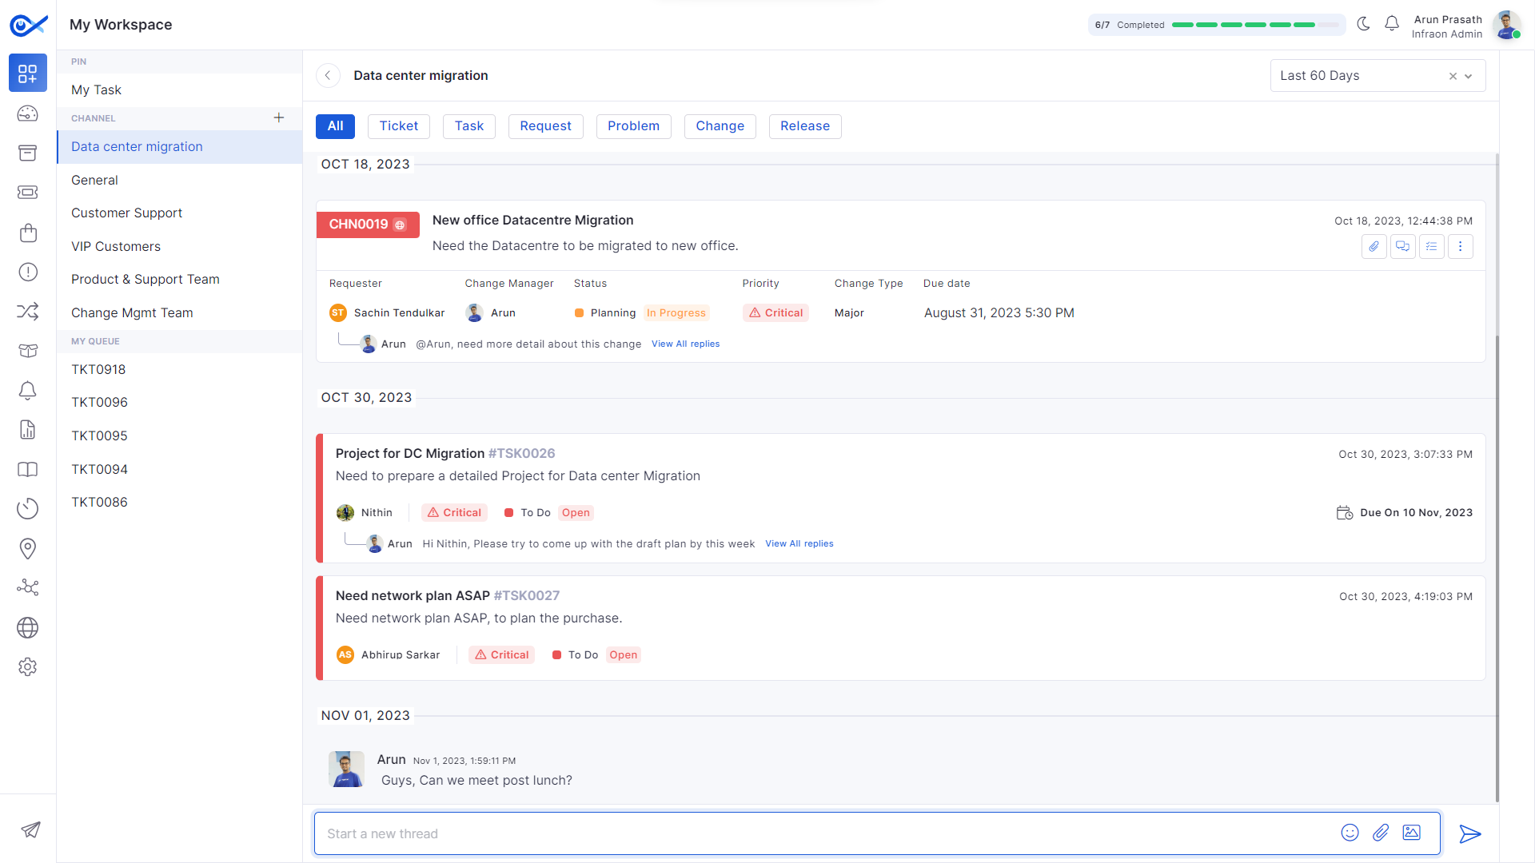Screen dimensions: 1535x863
Task: Switch to the Ticket filter tab
Action: click(x=398, y=126)
